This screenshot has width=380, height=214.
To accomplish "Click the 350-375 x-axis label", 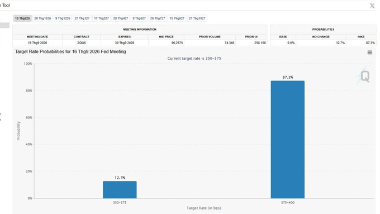I will [120, 202].
